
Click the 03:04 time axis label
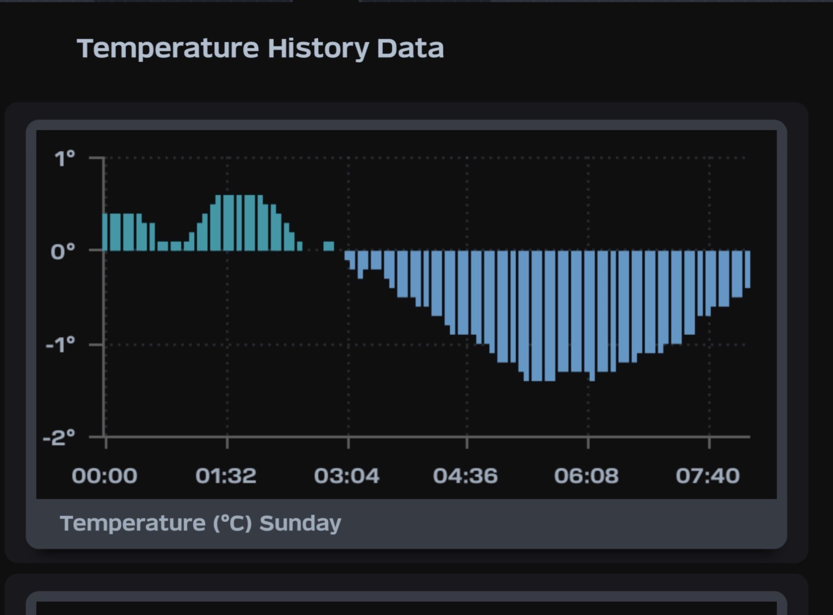coord(347,476)
